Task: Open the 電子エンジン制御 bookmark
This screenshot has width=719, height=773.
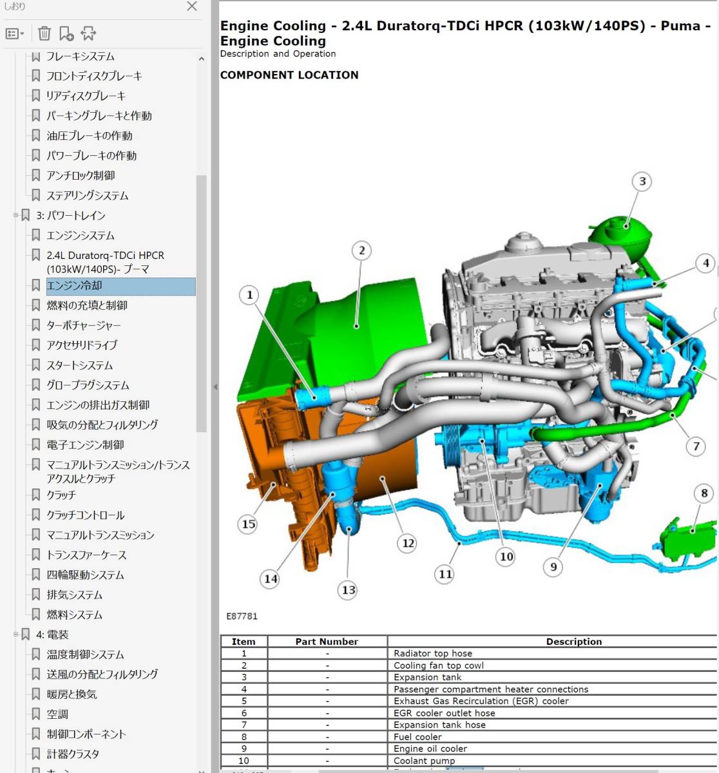Action: coord(85,445)
